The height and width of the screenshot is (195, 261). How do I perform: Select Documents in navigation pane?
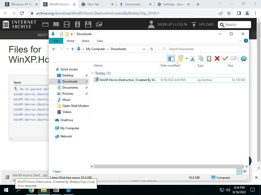70,88
